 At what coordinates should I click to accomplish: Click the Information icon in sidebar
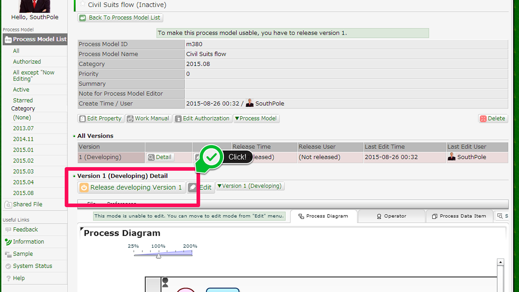click(8, 242)
